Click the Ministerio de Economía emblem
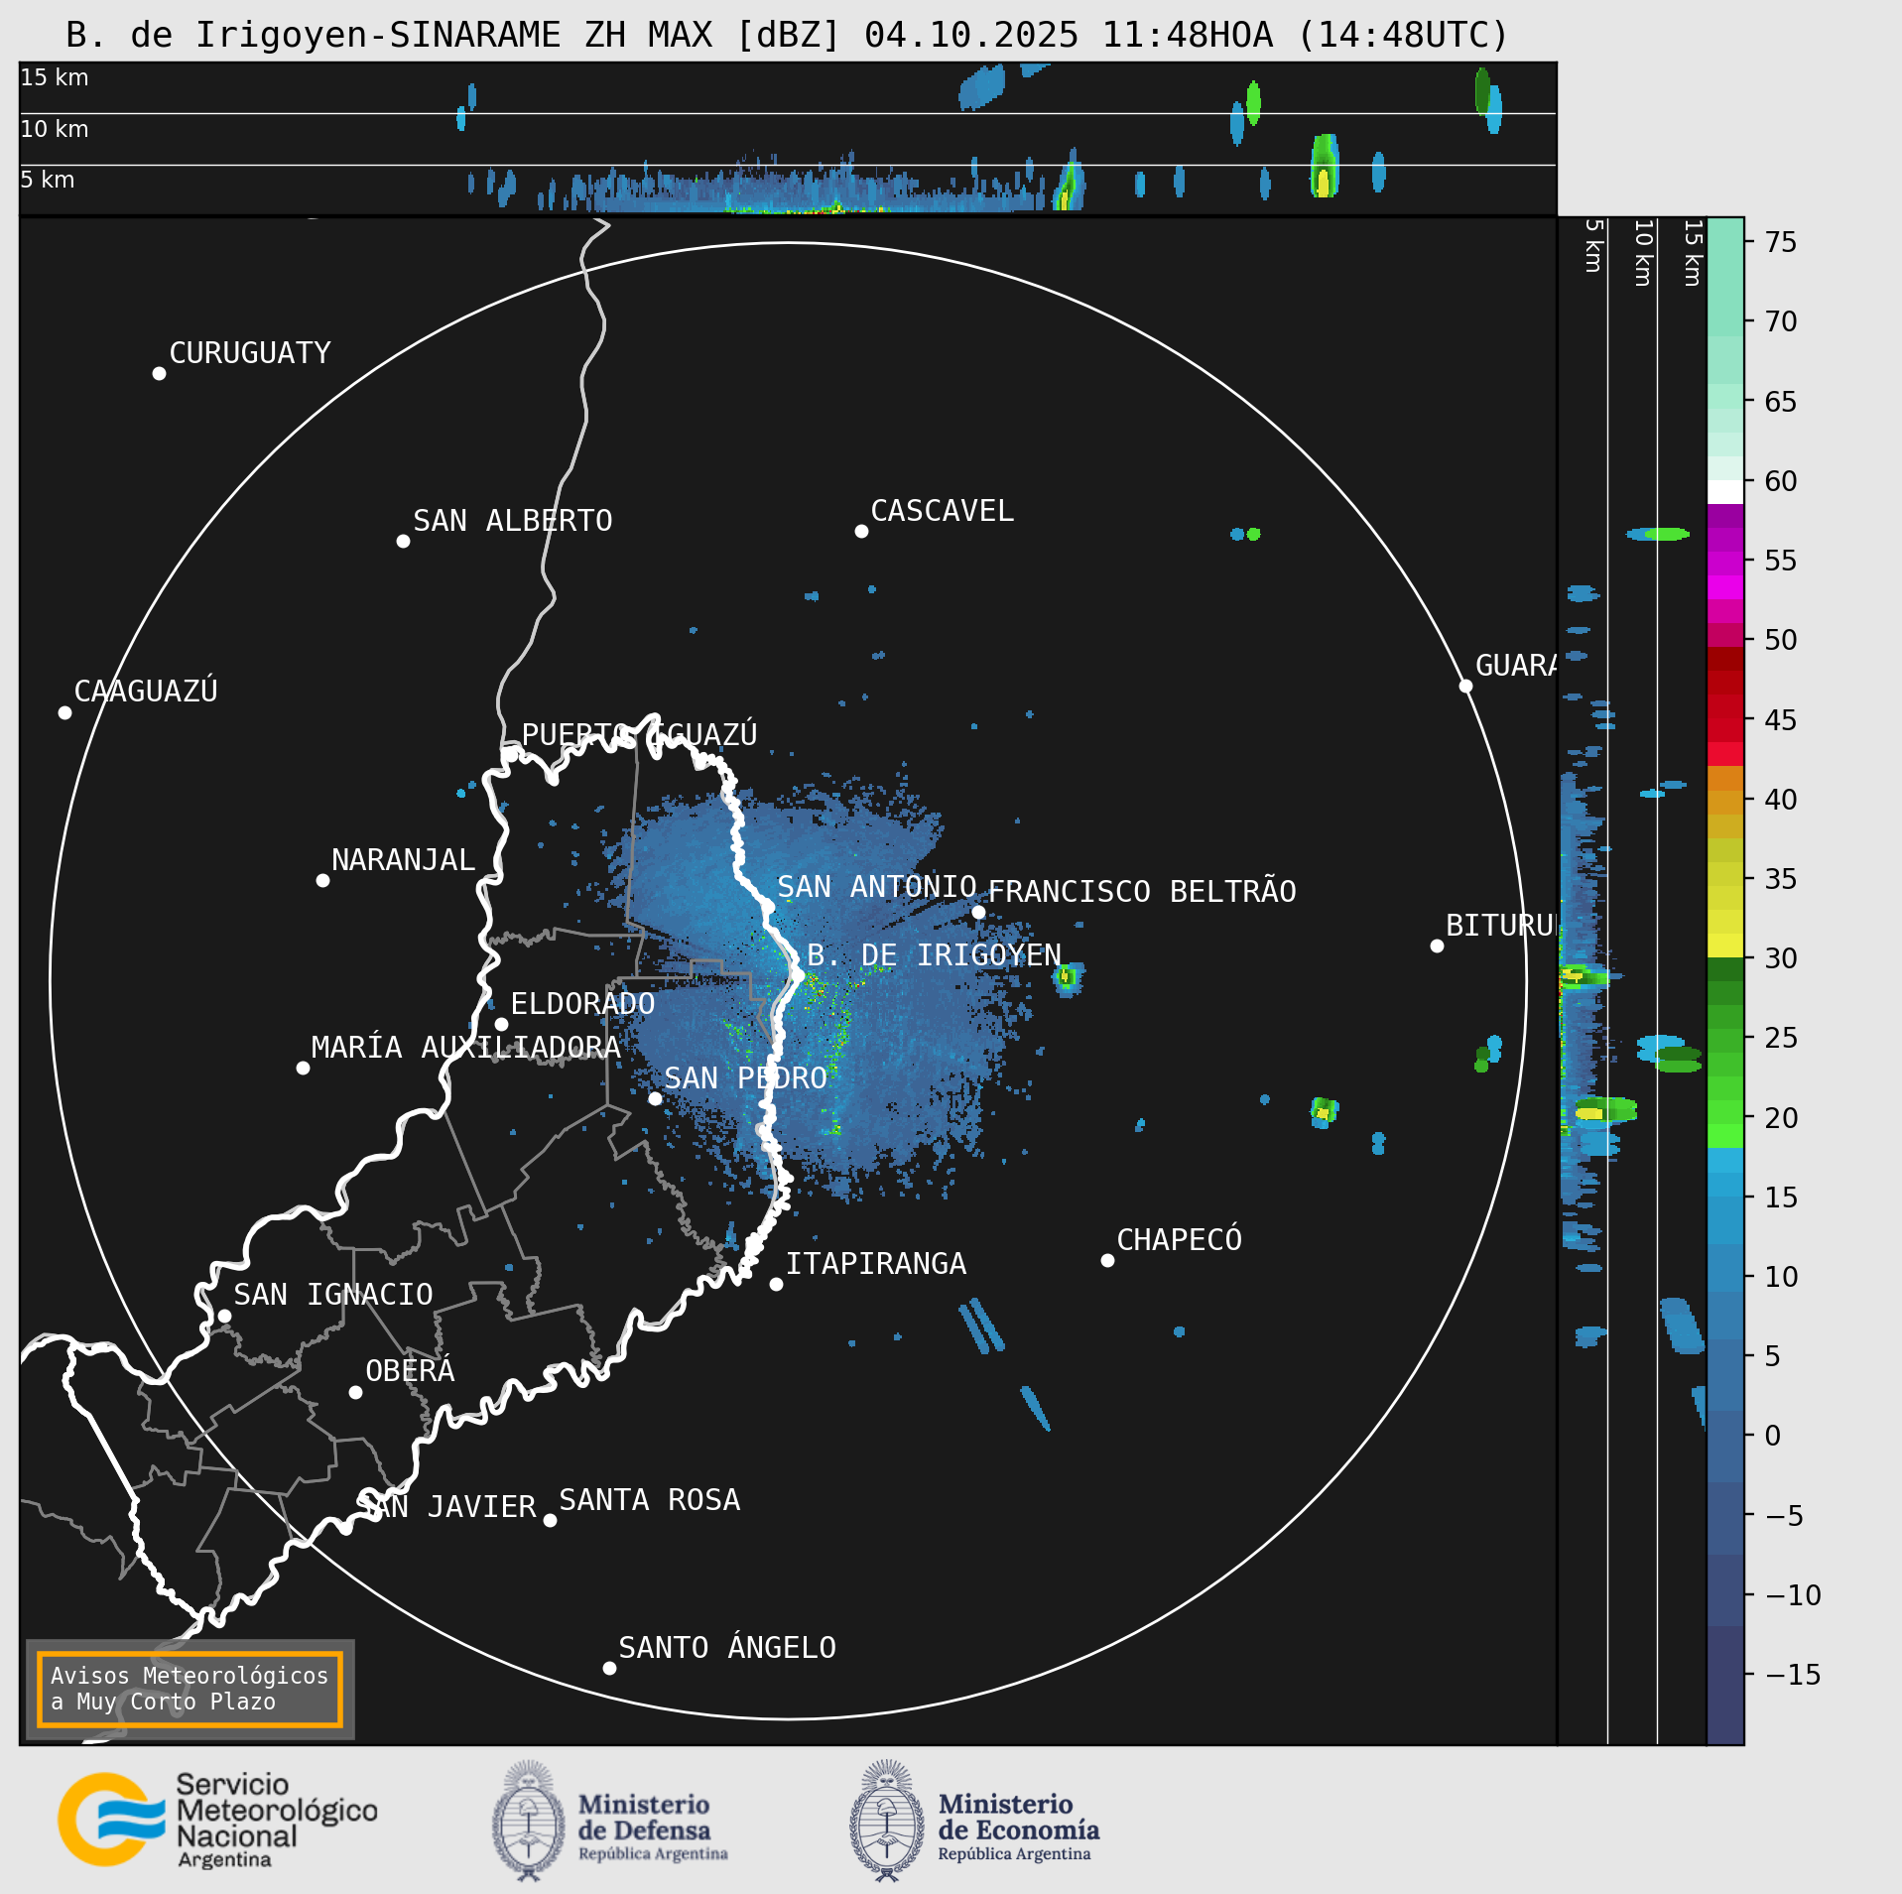1902x1894 pixels. click(887, 1821)
